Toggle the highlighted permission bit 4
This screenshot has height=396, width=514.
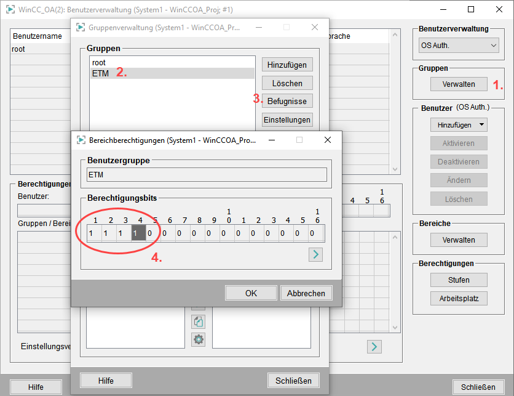[x=135, y=233]
